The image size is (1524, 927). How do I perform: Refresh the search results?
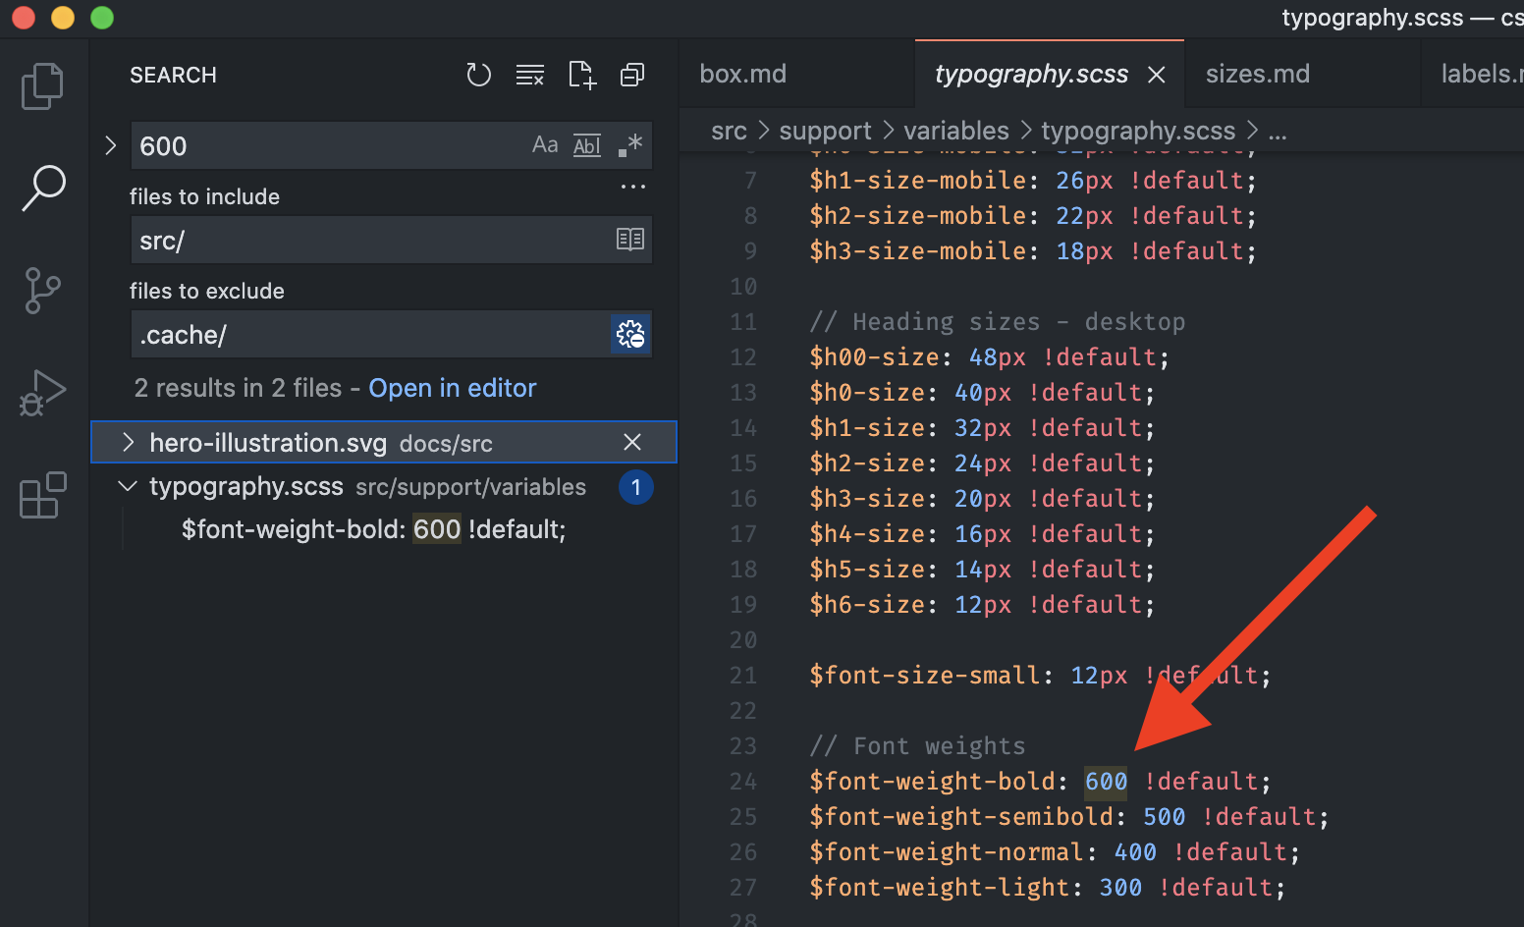click(x=479, y=75)
